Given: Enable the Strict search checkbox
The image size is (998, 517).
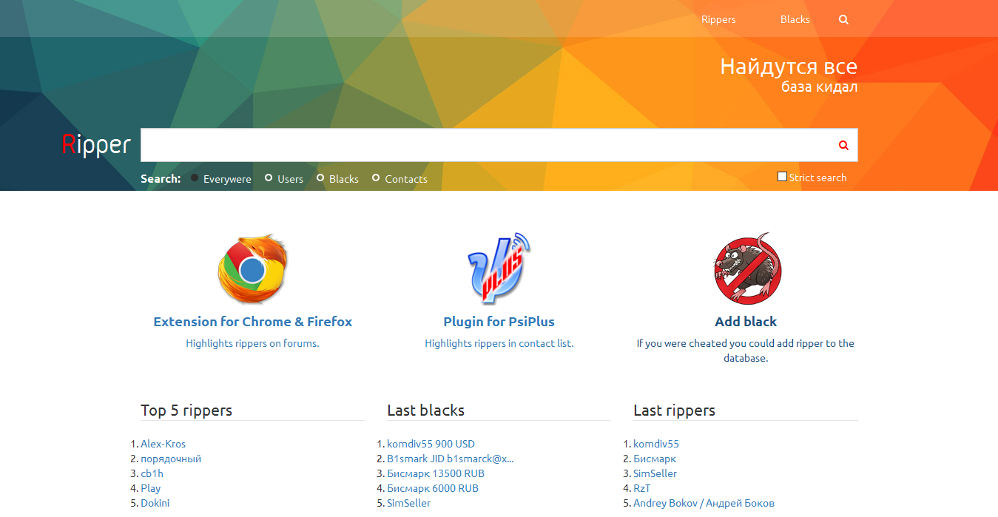Looking at the screenshot, I should [x=782, y=177].
